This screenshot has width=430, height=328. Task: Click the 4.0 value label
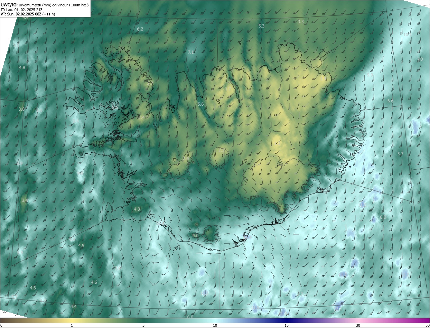point(196,236)
